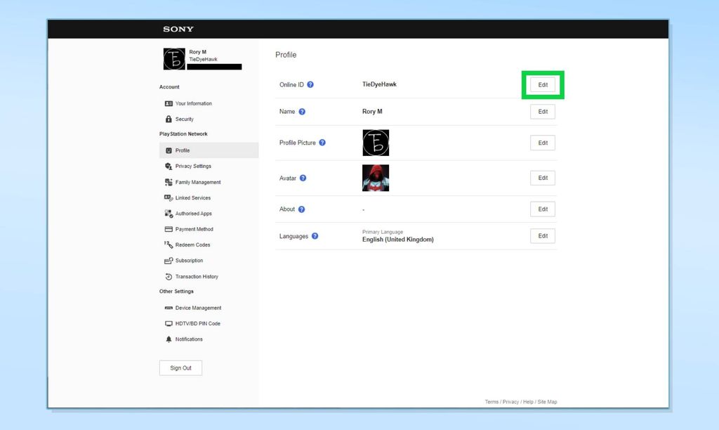Open help tooltip next to Profile Picture
The image size is (719, 430).
click(x=322, y=143)
